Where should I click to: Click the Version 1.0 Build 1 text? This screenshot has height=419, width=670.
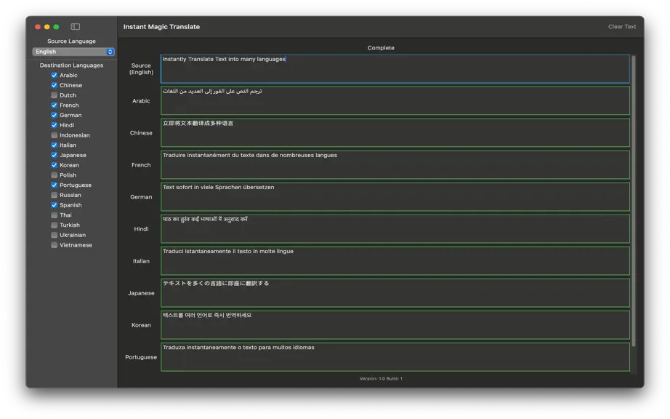[x=381, y=378]
